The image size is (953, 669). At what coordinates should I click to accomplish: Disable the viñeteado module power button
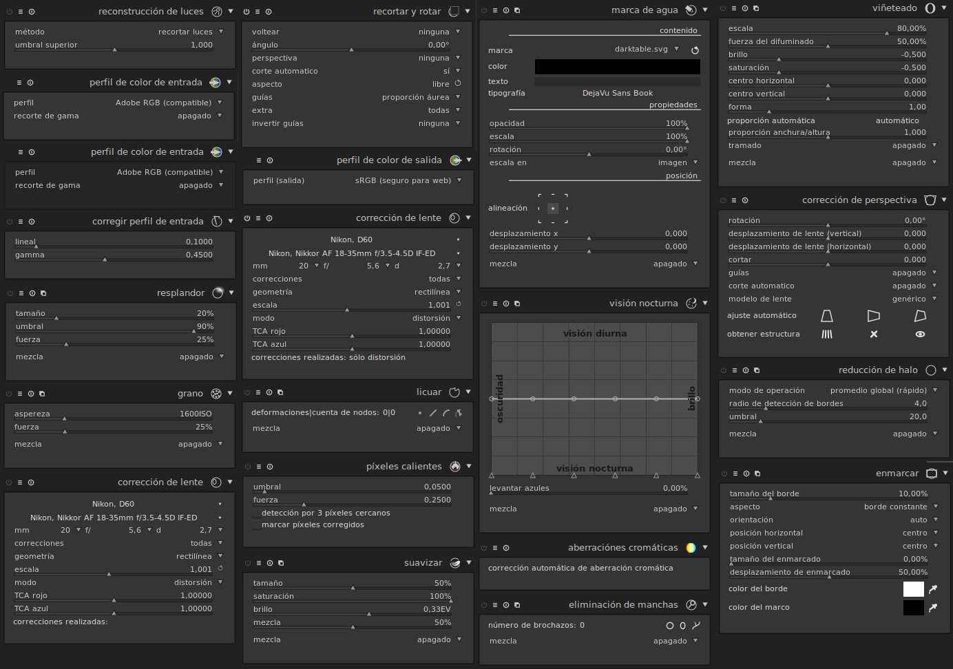coord(723,8)
